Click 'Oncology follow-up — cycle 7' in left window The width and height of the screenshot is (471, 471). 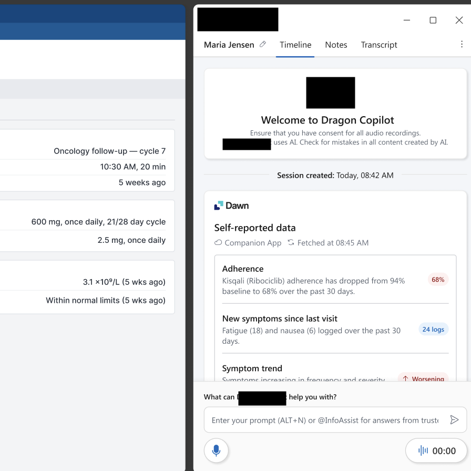pos(110,151)
